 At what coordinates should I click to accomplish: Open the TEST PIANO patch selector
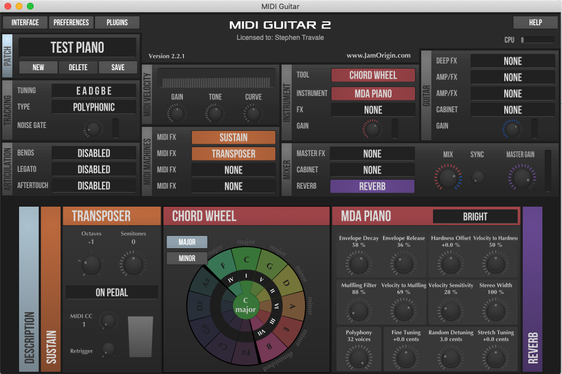(77, 47)
